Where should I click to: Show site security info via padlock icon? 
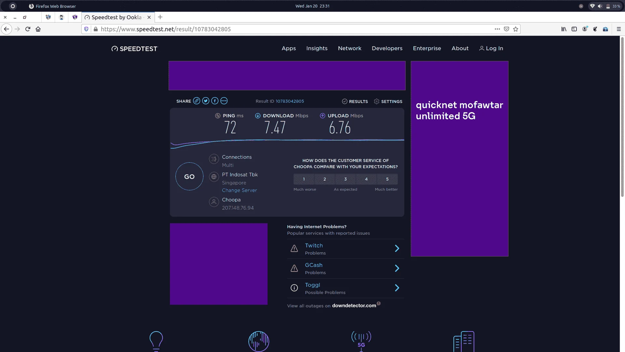click(x=95, y=29)
